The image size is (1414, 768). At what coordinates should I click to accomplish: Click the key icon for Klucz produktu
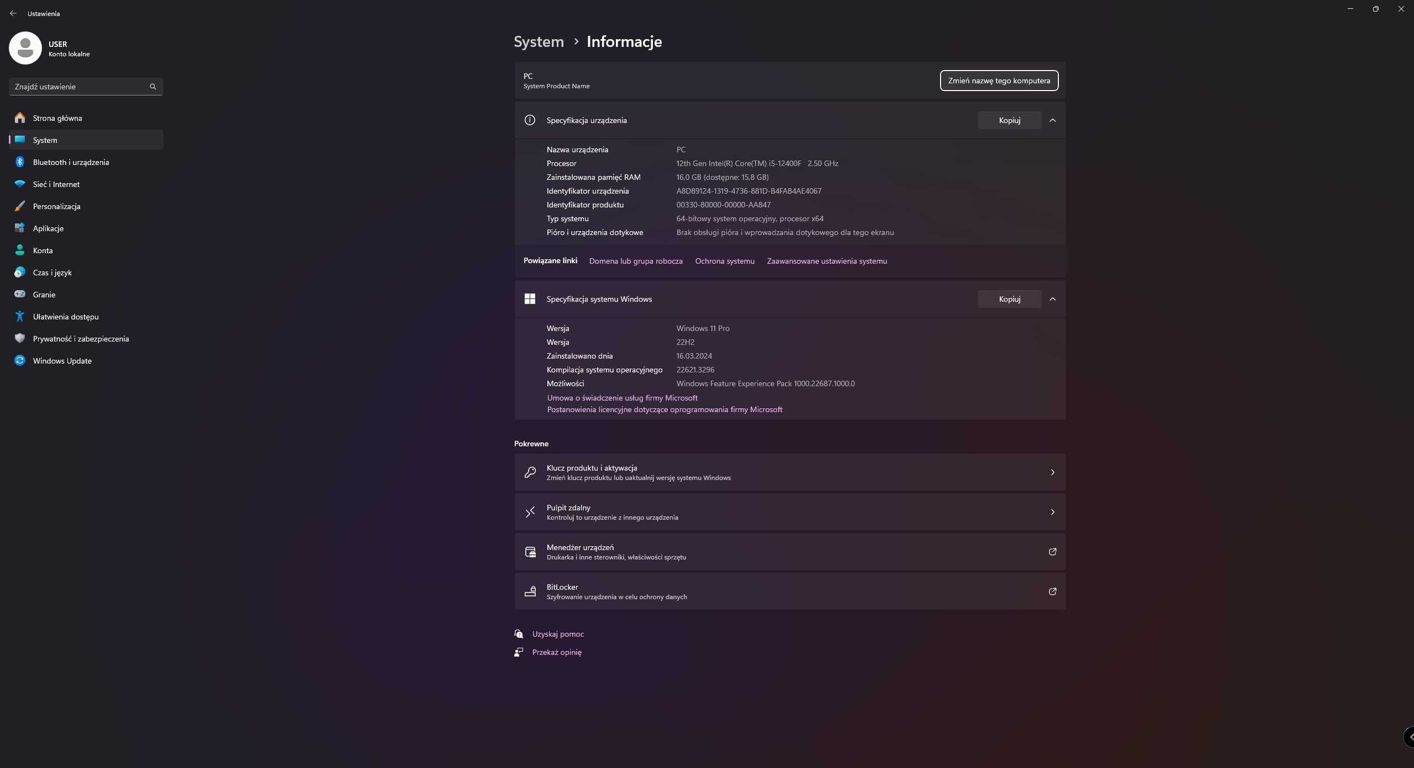(530, 472)
